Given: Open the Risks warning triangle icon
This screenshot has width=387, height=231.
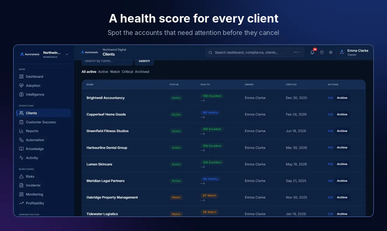Looking at the screenshot, I should (21, 177).
